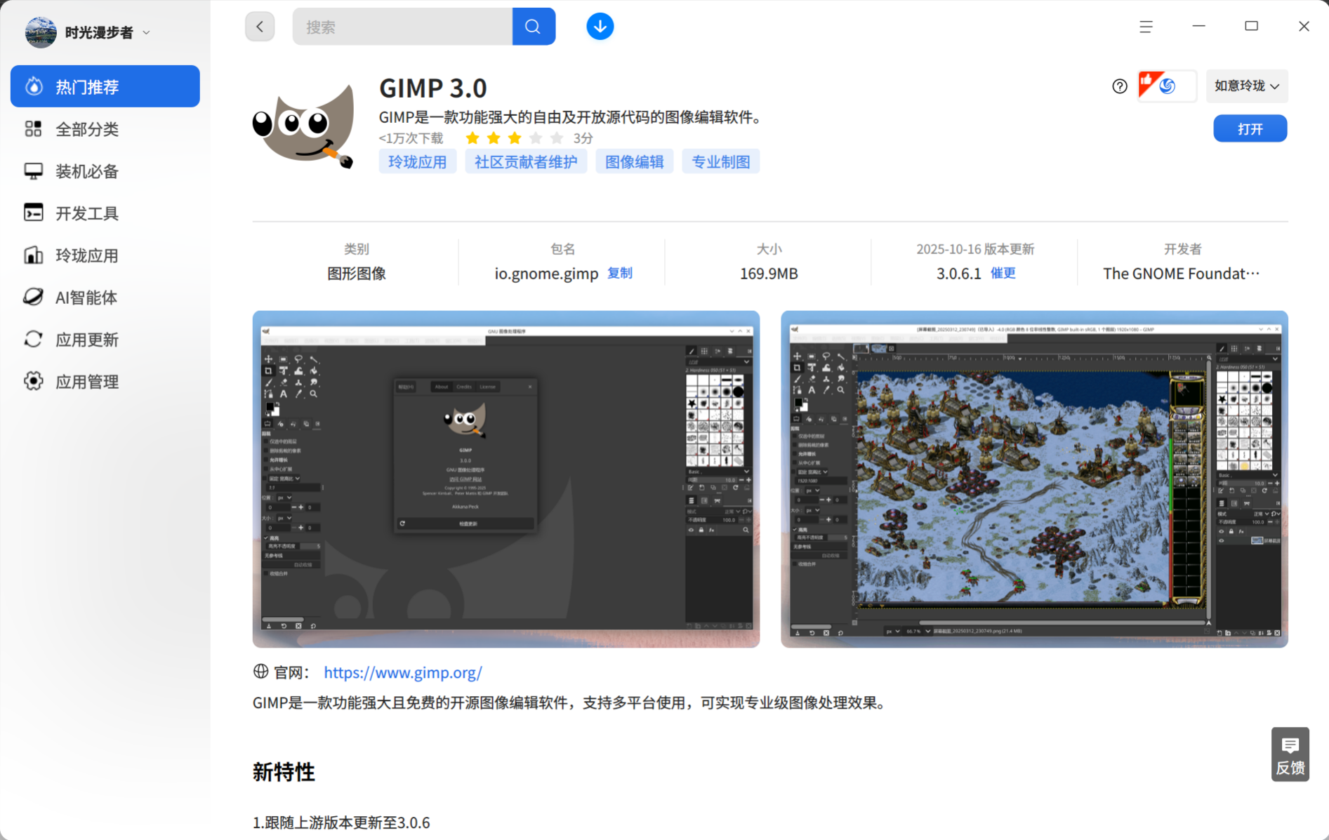Open 开发工具 section
The image size is (1329, 840).
(105, 213)
